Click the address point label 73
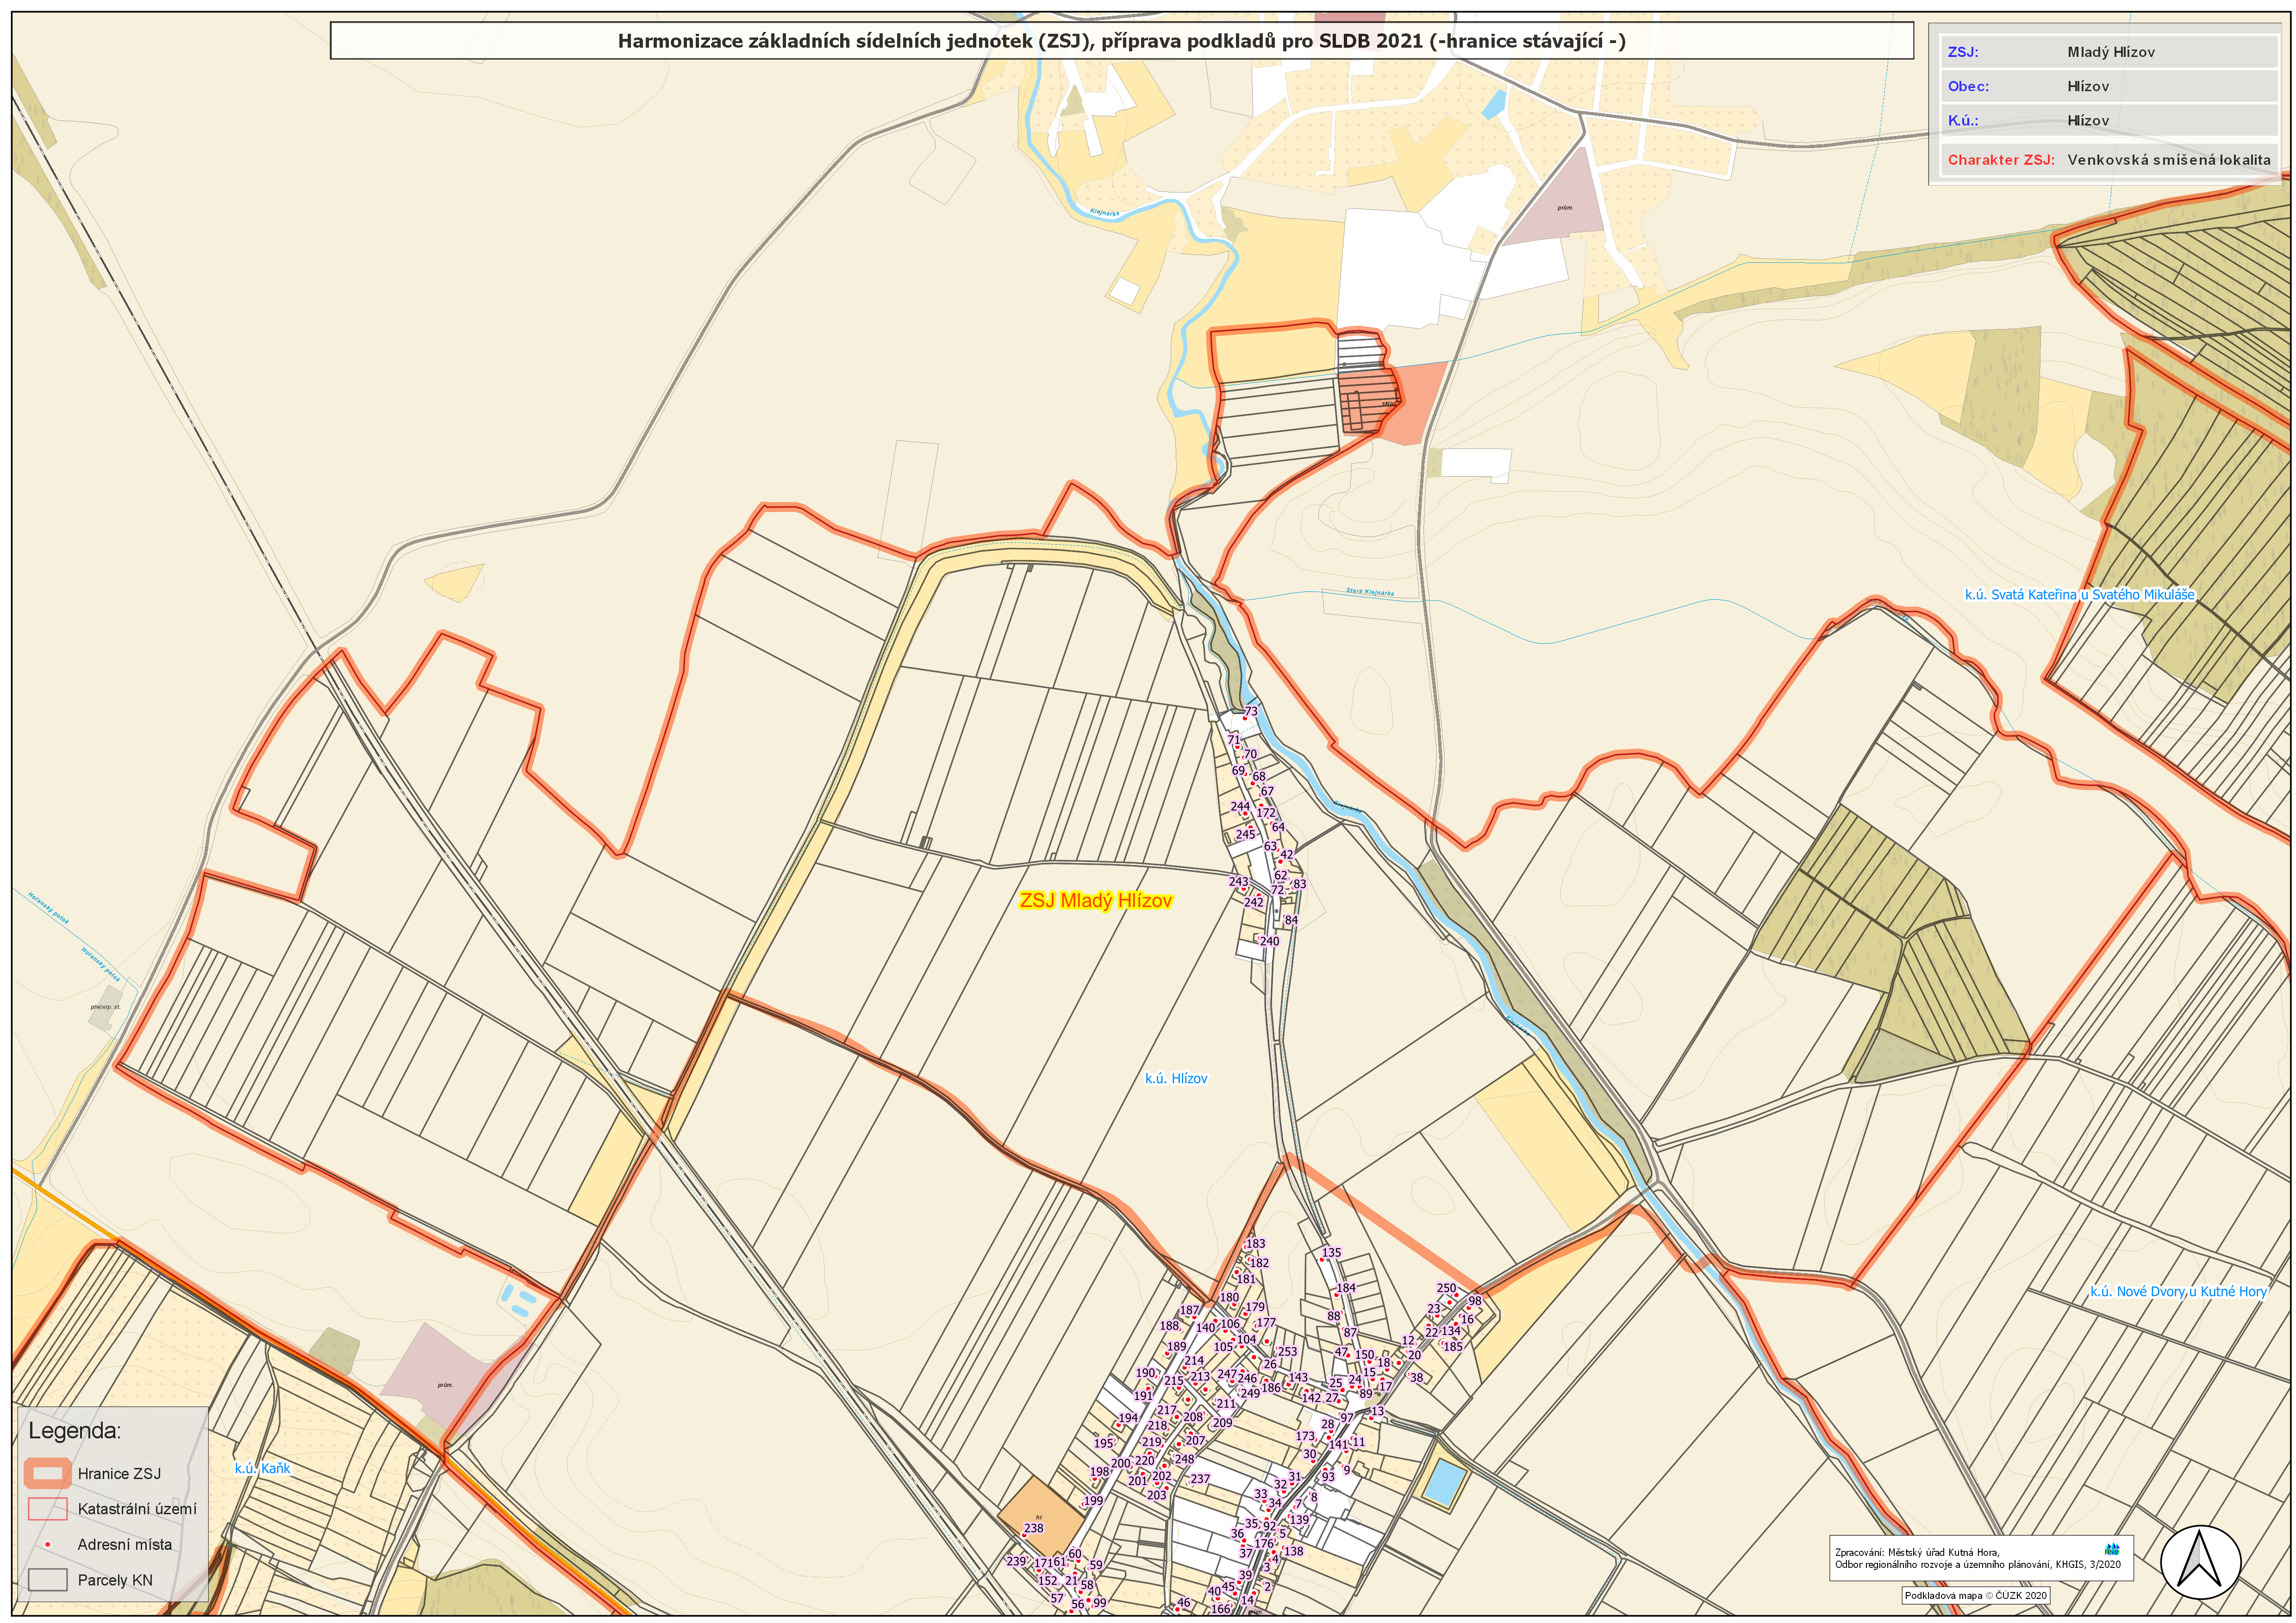2296x1623 pixels. (1251, 711)
